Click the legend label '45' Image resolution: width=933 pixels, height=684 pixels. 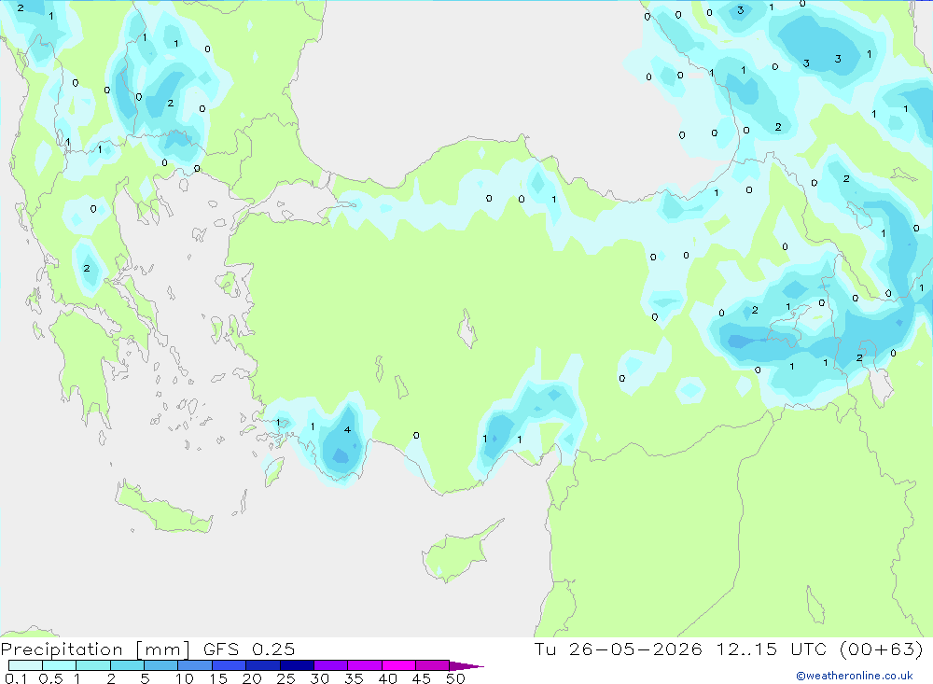coord(422,678)
